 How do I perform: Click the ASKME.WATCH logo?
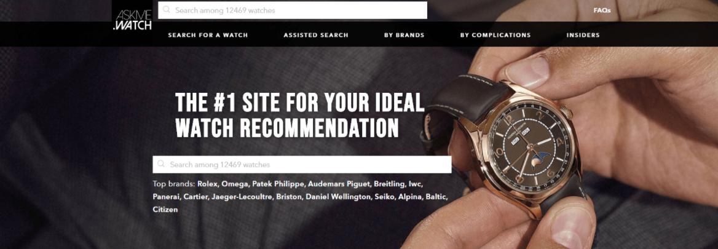pos(132,20)
